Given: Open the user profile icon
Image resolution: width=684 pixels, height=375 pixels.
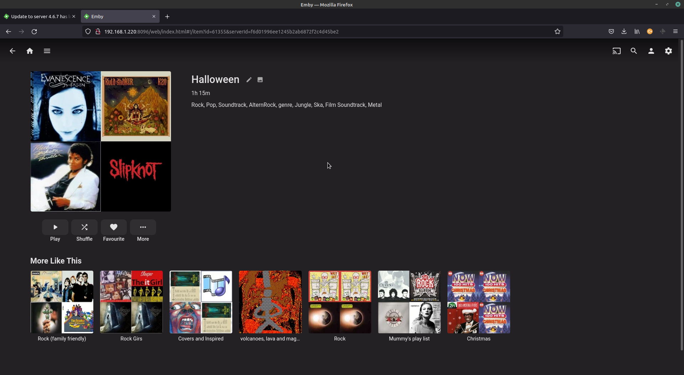Looking at the screenshot, I should pyautogui.click(x=651, y=51).
